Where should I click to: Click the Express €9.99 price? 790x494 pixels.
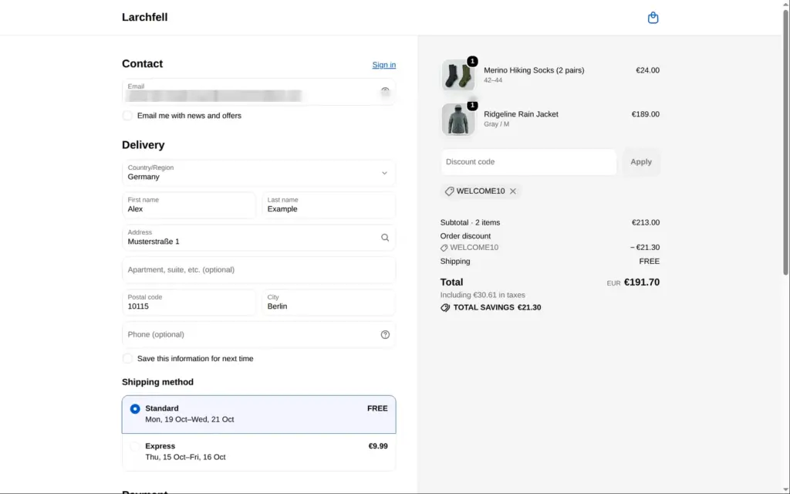click(x=378, y=446)
